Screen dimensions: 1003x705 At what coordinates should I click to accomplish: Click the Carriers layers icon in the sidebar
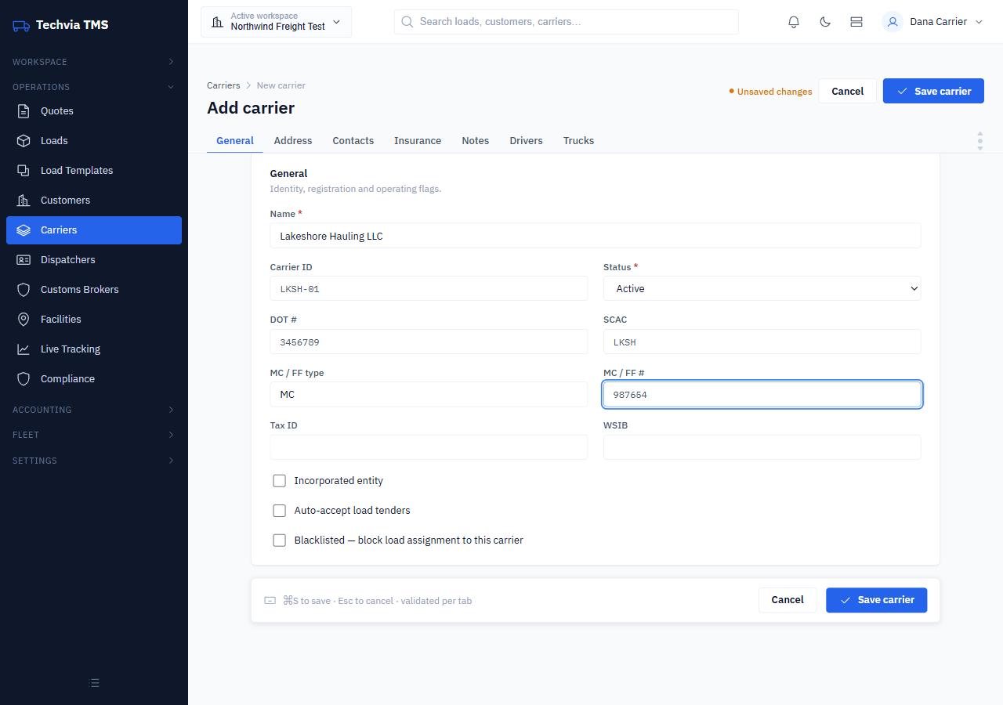pos(24,230)
